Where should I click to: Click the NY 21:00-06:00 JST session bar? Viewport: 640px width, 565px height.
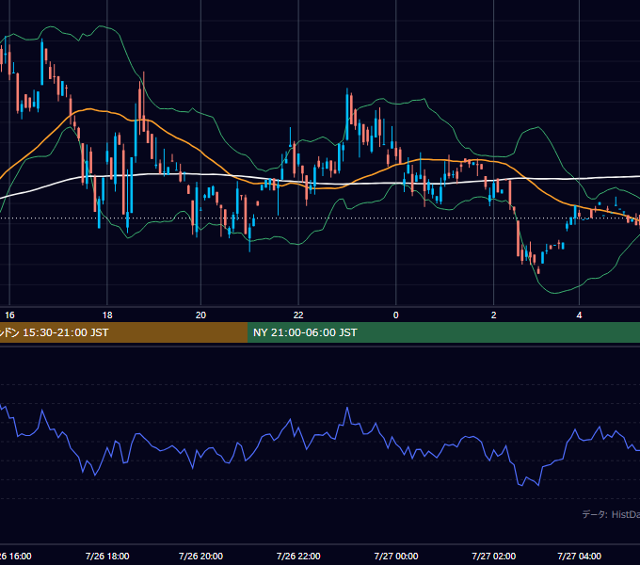pyautogui.click(x=443, y=332)
